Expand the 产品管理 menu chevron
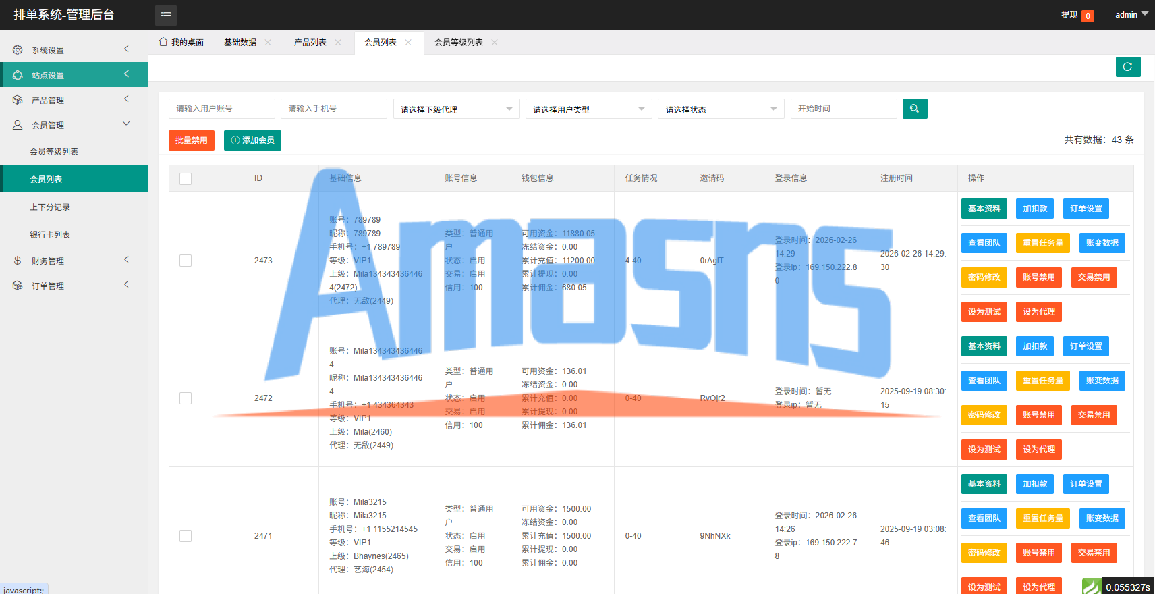 tap(126, 99)
